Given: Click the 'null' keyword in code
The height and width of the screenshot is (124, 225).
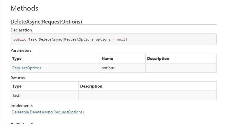Looking at the screenshot, I should (121, 39).
